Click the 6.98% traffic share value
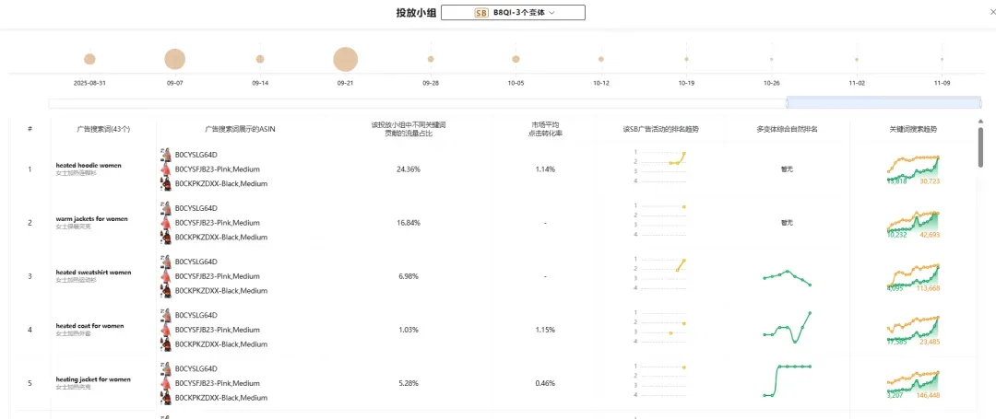Screen dimensions: 996x419 tap(408, 276)
